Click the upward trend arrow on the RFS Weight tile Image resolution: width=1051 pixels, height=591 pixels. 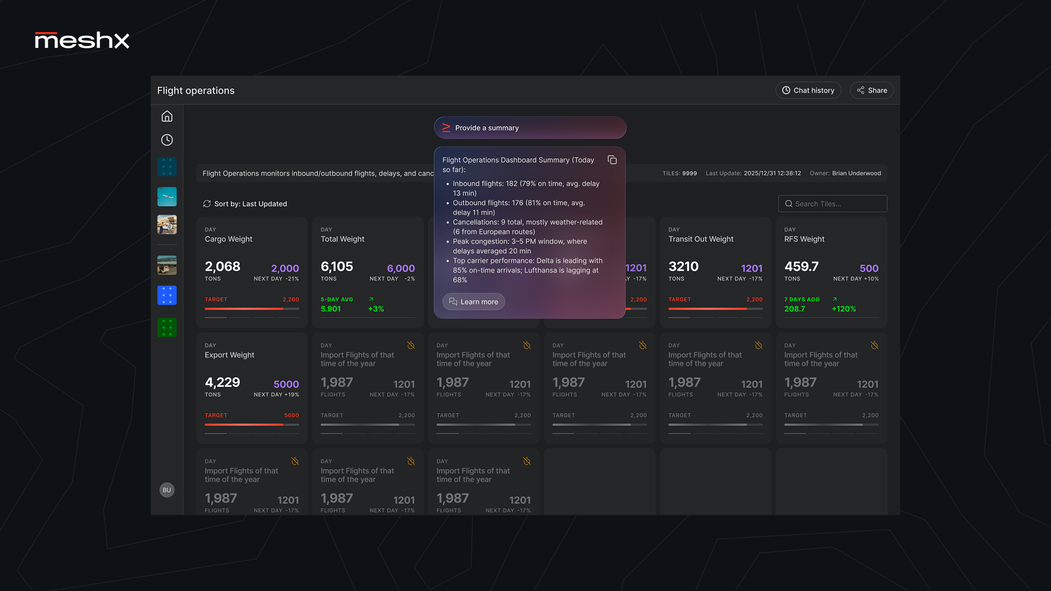tap(834, 299)
